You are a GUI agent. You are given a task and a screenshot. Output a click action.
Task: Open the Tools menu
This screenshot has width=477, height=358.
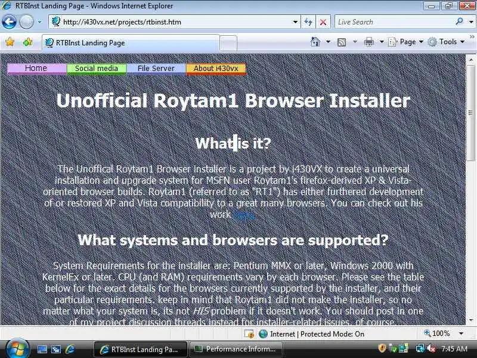click(446, 42)
